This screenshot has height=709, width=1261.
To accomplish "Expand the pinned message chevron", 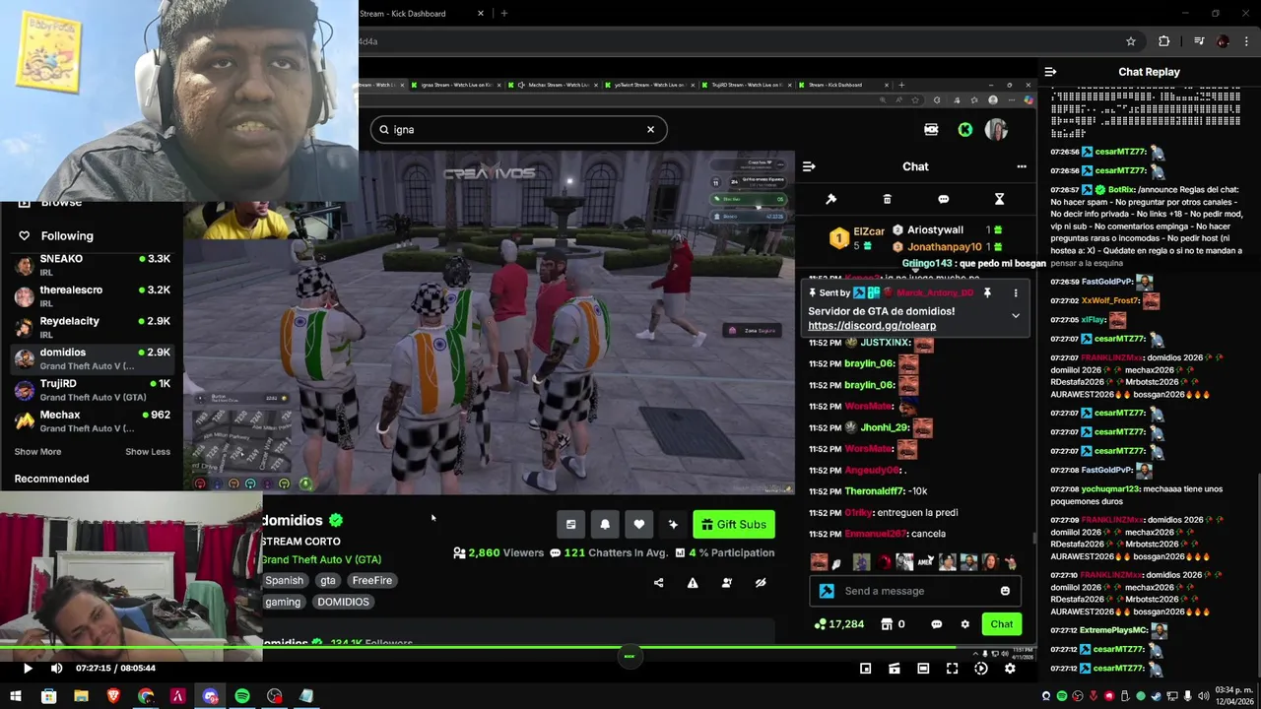I will [1016, 316].
